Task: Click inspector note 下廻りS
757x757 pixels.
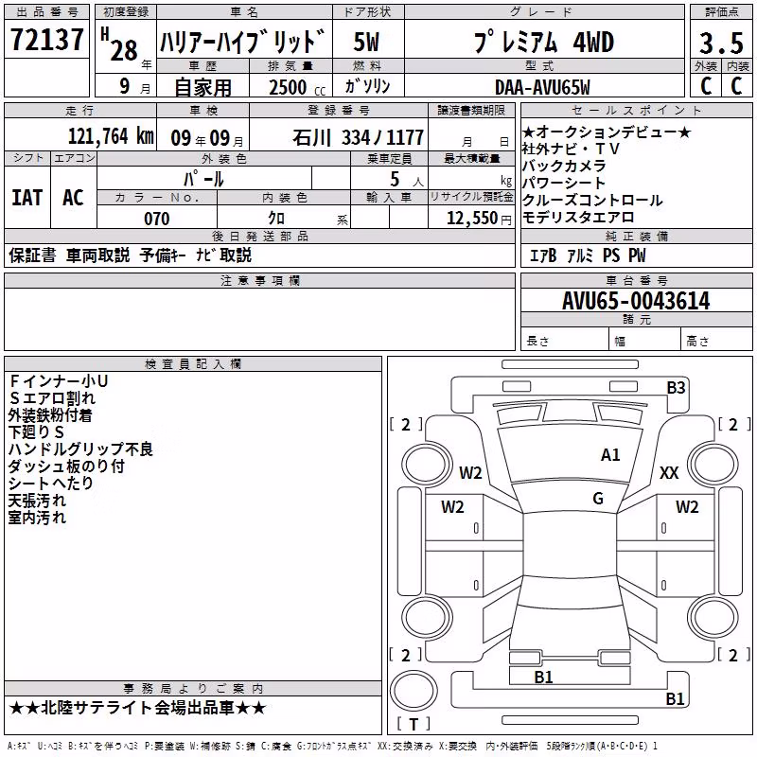Action: coord(36,432)
